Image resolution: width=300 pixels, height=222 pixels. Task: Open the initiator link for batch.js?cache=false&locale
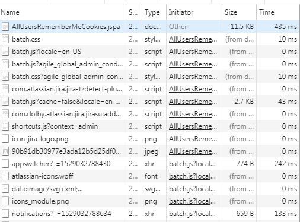tap(193, 102)
